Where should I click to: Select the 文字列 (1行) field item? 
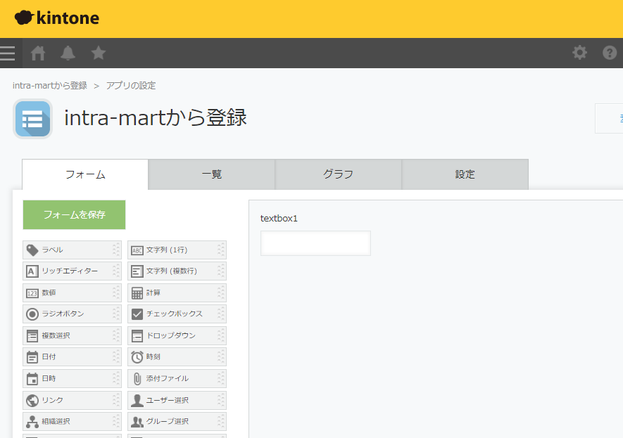pos(177,250)
